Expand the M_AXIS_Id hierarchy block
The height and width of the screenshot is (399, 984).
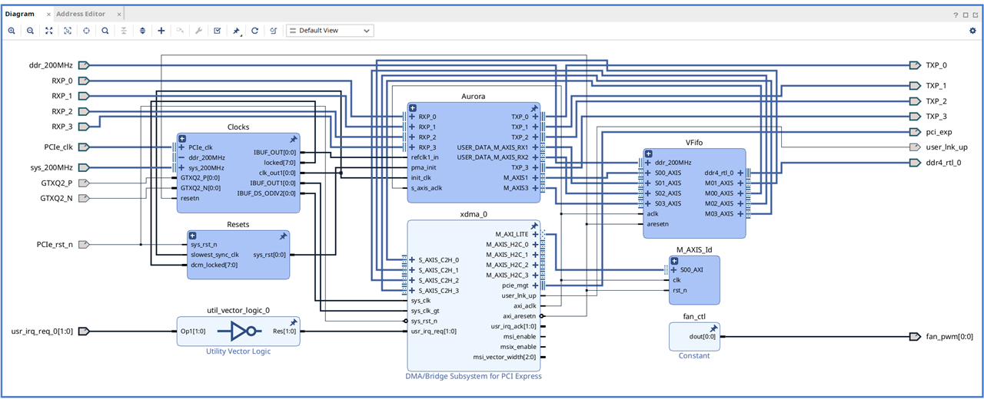tap(674, 261)
